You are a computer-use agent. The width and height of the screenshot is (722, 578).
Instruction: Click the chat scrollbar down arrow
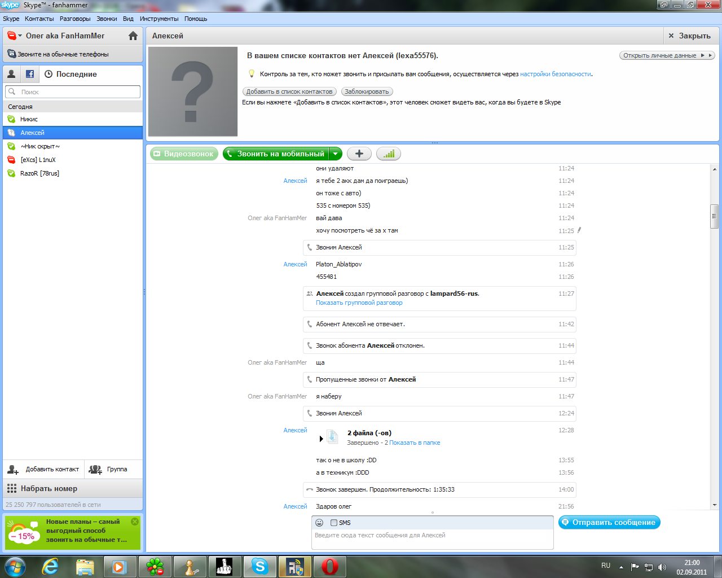click(714, 505)
